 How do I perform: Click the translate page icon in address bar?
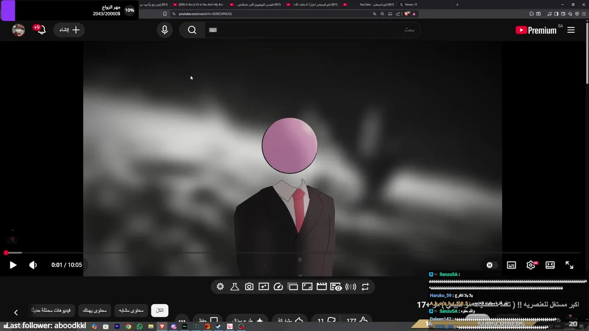375,14
